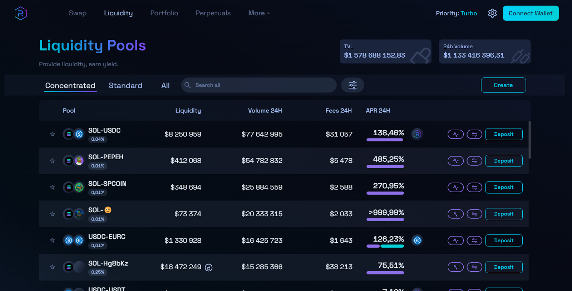Click 24h Volume value $1 133 416 396,31
The image size is (572, 291).
point(474,55)
